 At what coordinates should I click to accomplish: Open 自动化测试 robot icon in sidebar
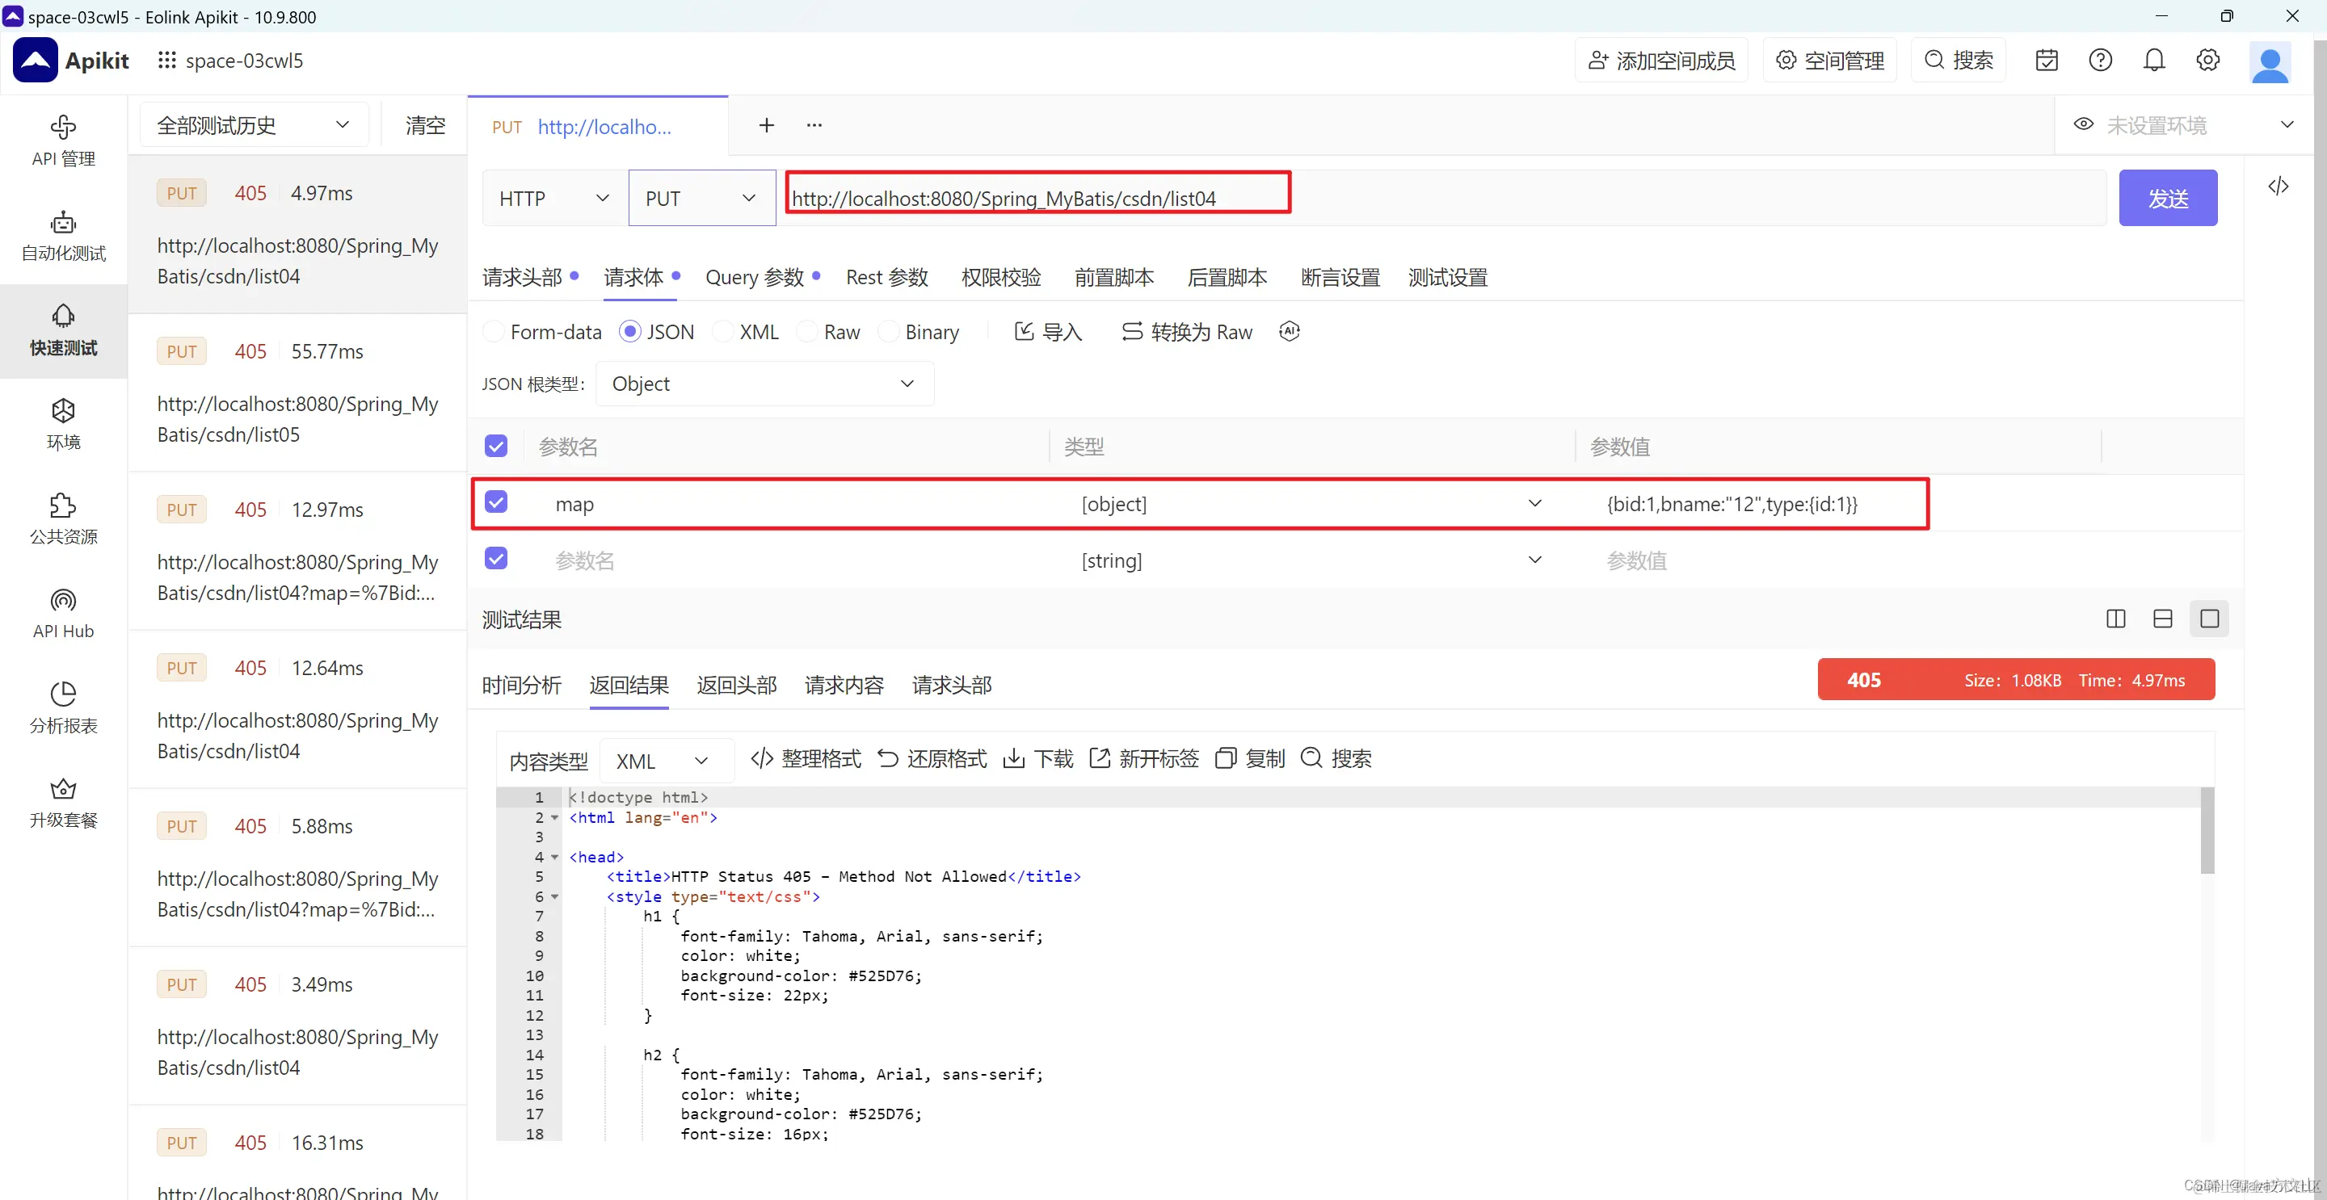coord(63,222)
